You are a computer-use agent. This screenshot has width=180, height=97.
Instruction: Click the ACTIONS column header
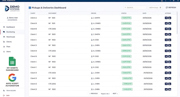[x=168, y=13]
